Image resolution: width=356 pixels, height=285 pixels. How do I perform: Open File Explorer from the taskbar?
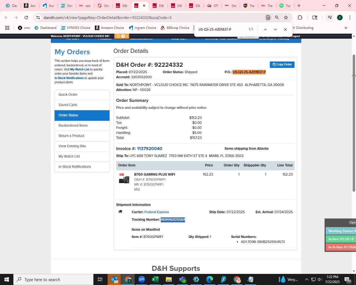169,279
